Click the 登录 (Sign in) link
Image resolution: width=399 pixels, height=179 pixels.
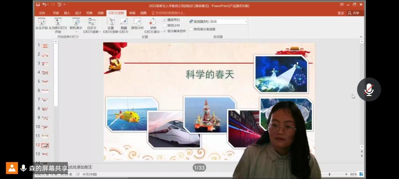[341, 13]
